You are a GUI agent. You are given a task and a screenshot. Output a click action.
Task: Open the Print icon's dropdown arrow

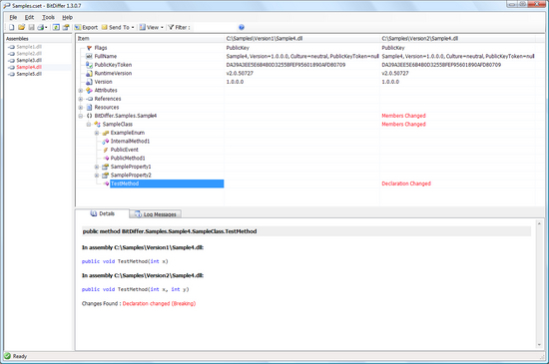[x=46, y=27]
